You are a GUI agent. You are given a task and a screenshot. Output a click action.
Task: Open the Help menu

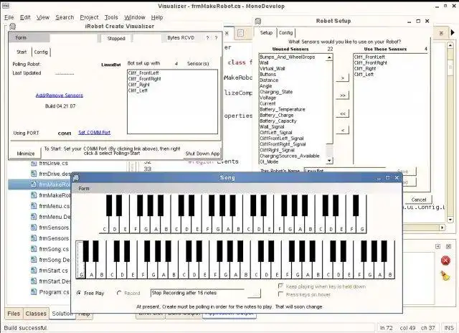(x=157, y=17)
